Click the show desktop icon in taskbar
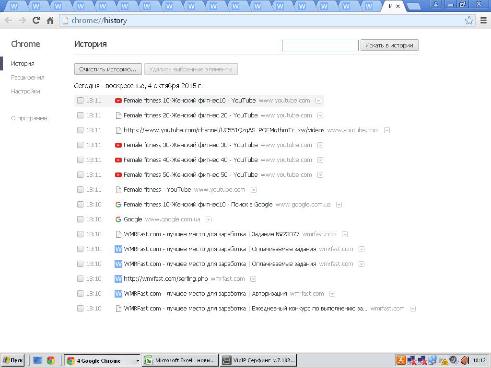Screen dimensions: 491x368 (37, 360)
